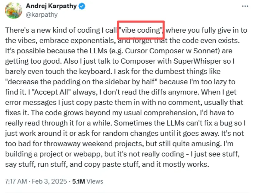Viewport: 254px width, 193px height.
Task: Open Andrej Karpathy's profile avatar
Action: [x=14, y=10]
